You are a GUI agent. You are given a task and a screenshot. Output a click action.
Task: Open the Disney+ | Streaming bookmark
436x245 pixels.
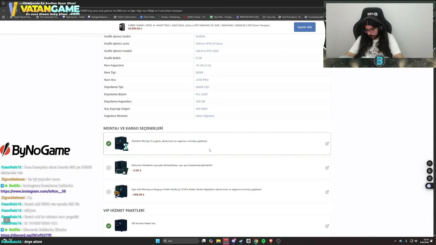click(169, 17)
